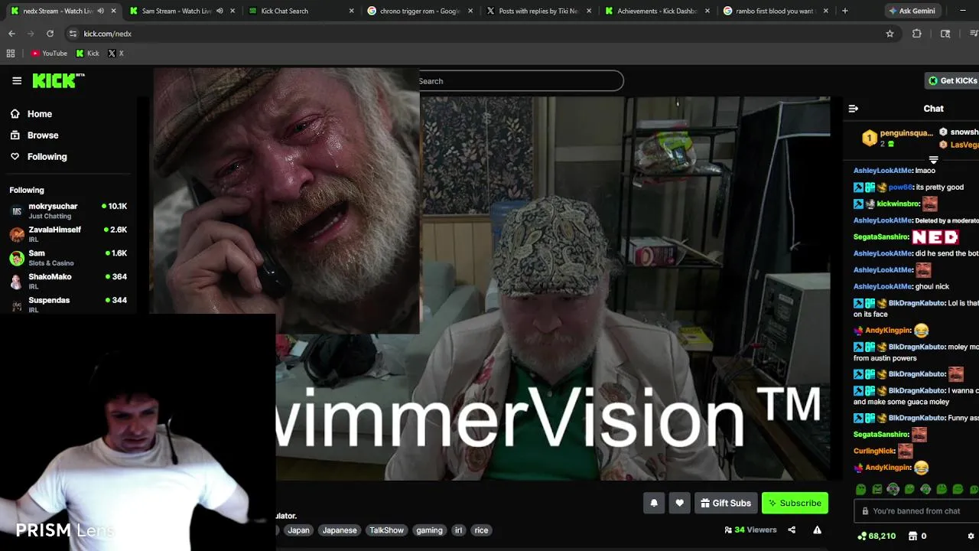Open the Kick hamburger menu
Image resolution: width=979 pixels, height=551 pixels.
(17, 80)
